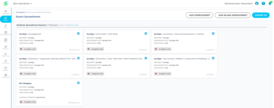Uncheck the Automotive Flashers spreadsheet checkbox

(213, 34)
